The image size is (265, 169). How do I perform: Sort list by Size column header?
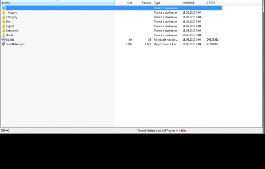click(x=124, y=3)
